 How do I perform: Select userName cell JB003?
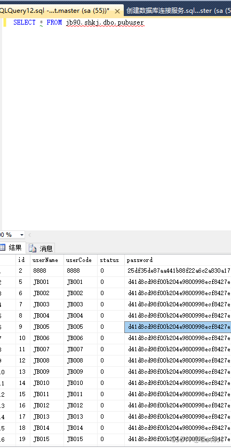(x=47, y=304)
